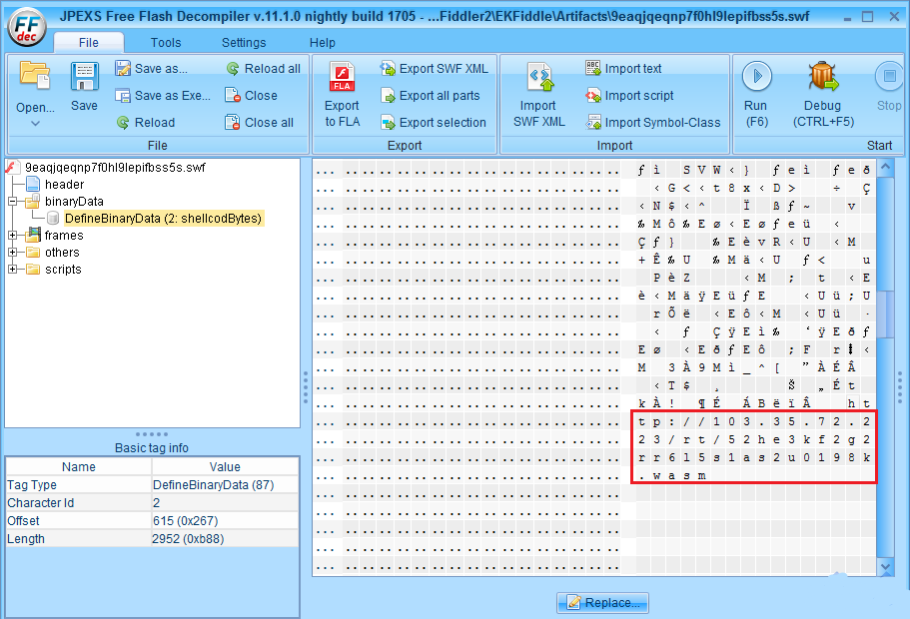Click Reload all
Screen dimensions: 910x619
[264, 69]
